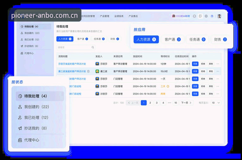242x160 pixels.
Task: Open link 唐三皮发起的客户拜访计划
Action: (72, 71)
